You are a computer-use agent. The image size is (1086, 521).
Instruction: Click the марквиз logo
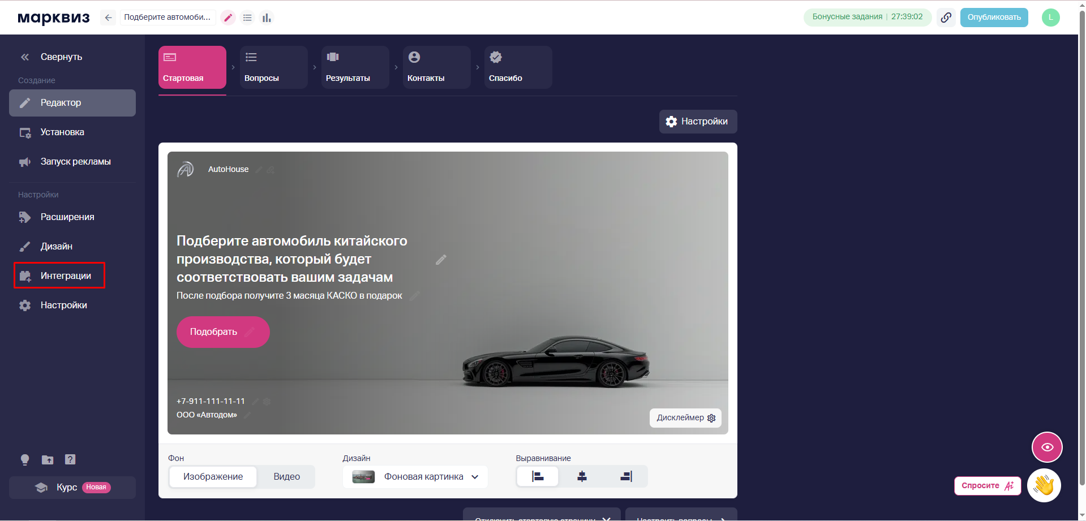point(54,18)
